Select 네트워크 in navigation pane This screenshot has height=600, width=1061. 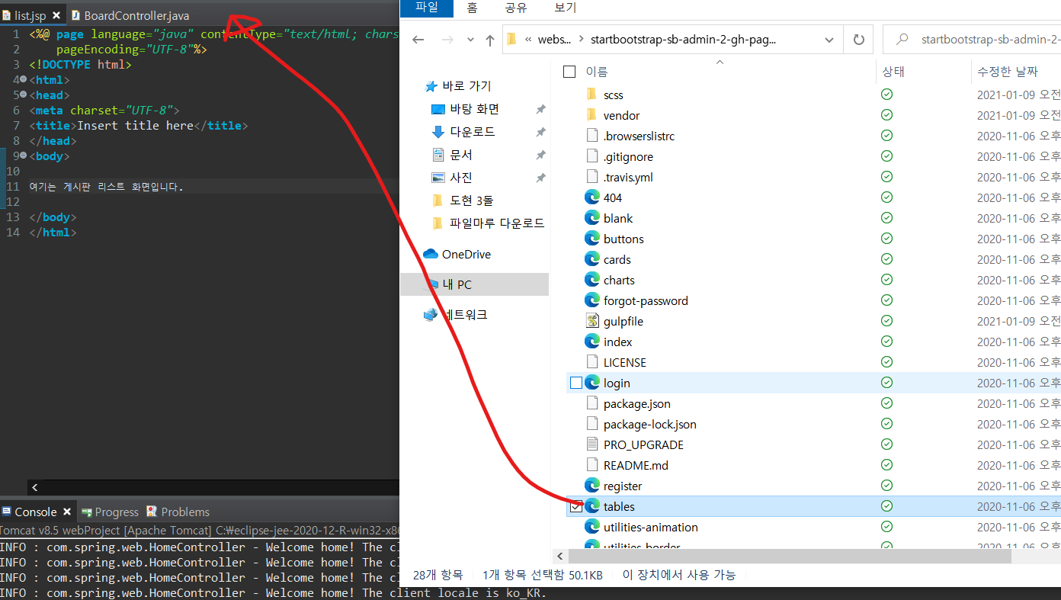pos(456,314)
